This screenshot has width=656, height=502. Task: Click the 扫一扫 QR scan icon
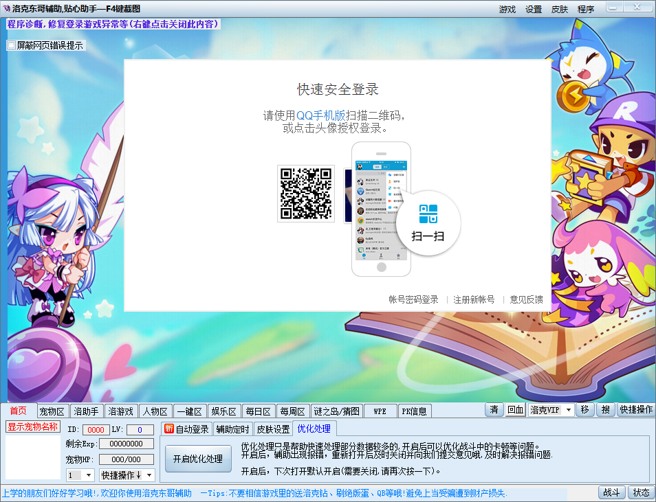tap(427, 223)
